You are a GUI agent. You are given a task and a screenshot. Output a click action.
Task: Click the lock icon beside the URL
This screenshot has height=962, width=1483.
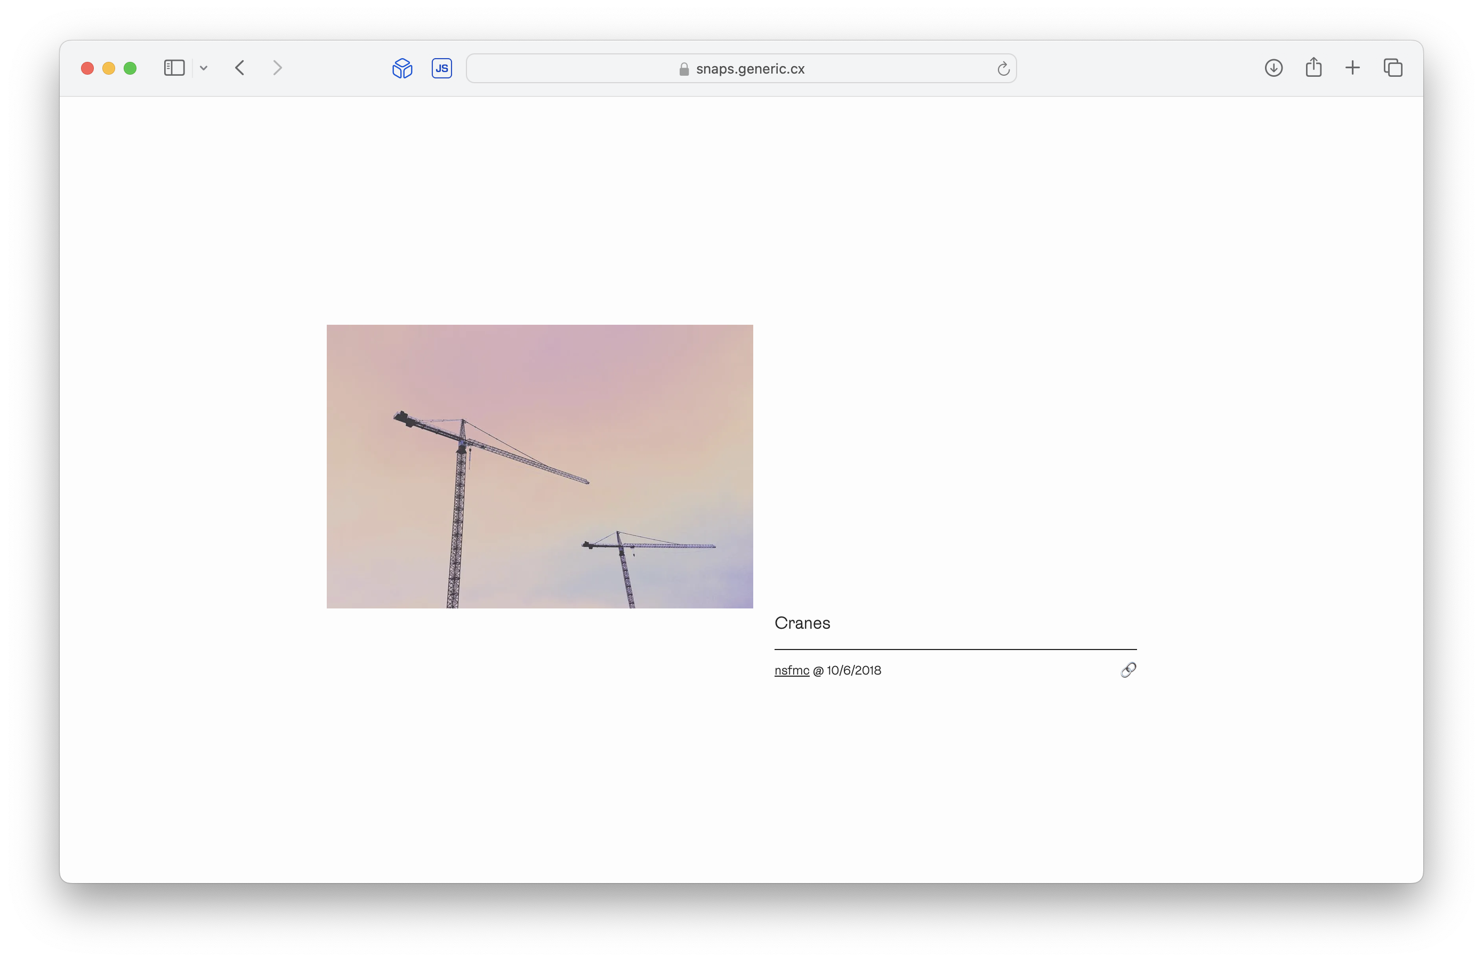pos(683,69)
